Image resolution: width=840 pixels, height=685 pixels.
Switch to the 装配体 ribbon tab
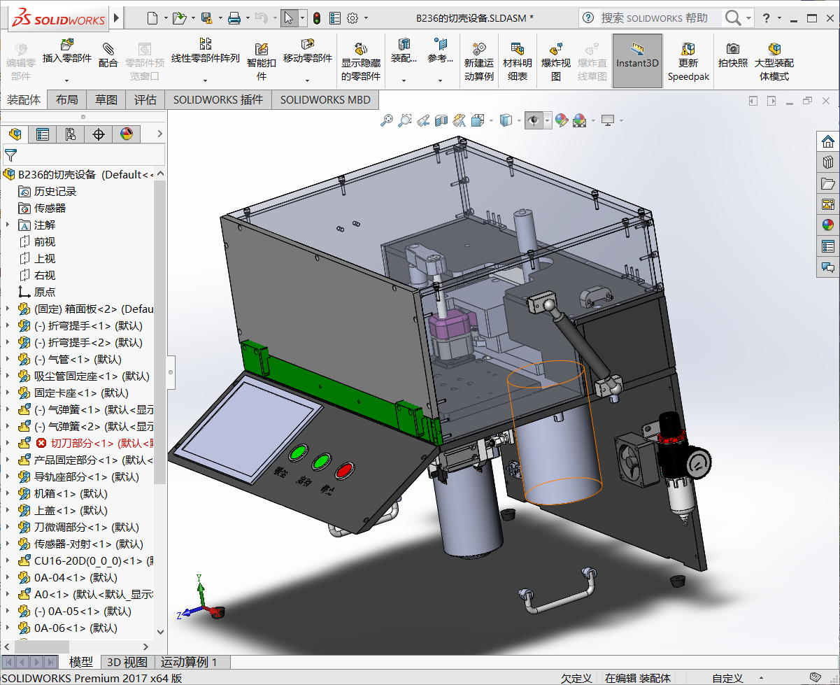24,100
